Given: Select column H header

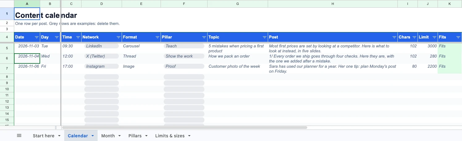Looking at the screenshot, I should [333, 4].
